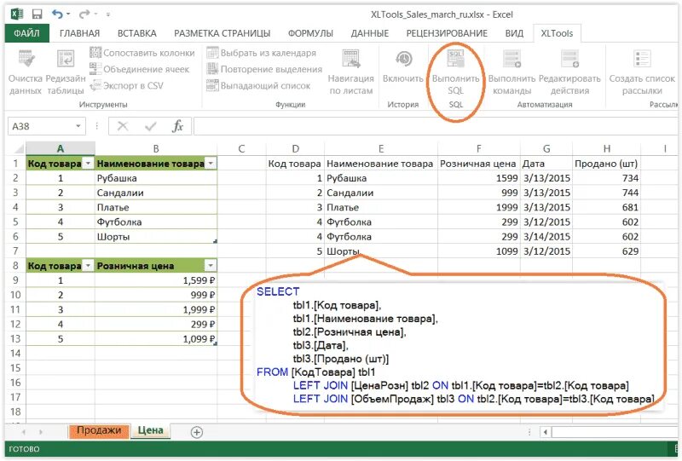Image resolution: width=682 pixels, height=461 pixels.
Task: Click cell F3 with value 999
Action: point(479,193)
